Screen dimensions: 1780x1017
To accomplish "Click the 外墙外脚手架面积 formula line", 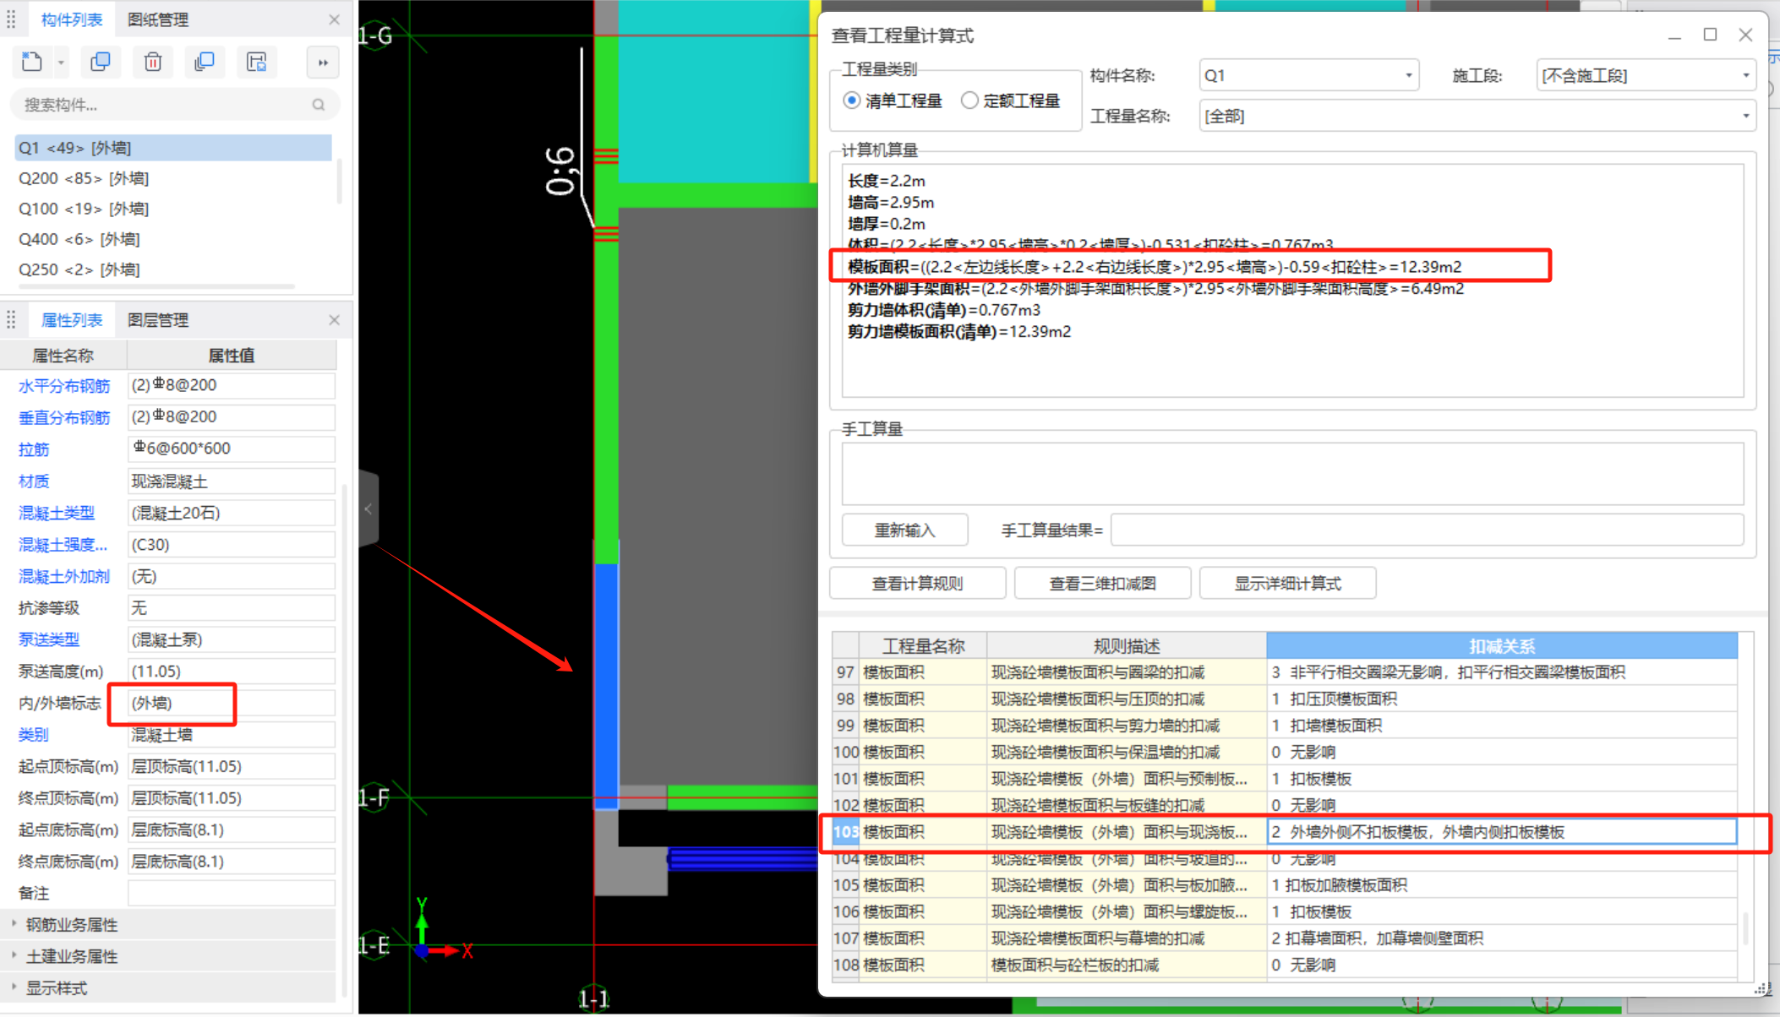I will [1155, 289].
